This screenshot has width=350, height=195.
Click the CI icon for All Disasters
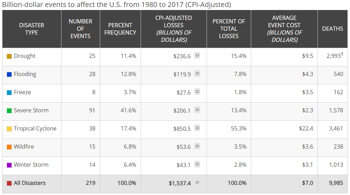coord(197,182)
